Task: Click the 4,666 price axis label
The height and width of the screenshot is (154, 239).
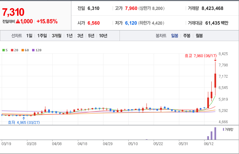Action: [x=223, y=122]
